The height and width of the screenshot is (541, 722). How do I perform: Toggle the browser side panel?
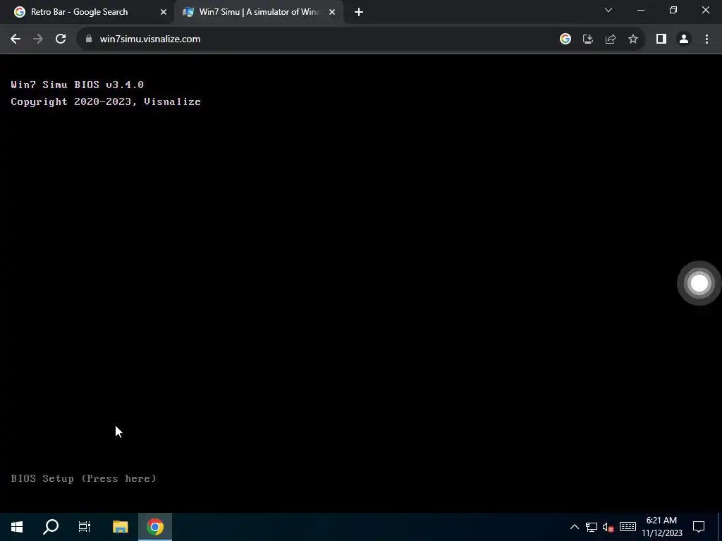[x=661, y=39]
